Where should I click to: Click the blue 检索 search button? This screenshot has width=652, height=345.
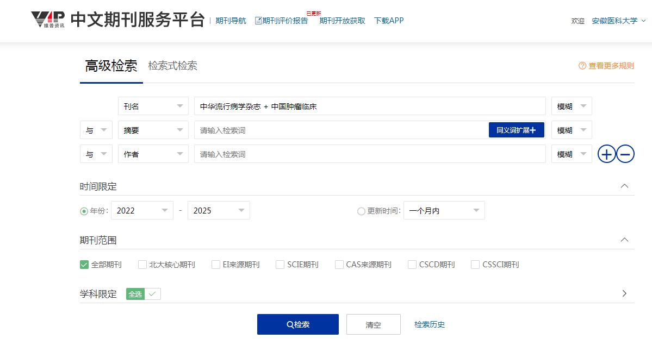pyautogui.click(x=297, y=324)
